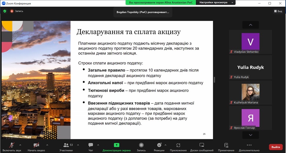The width and height of the screenshot is (286, 153).
Task: Click bold text Тютюнові вироби
Action: pyautogui.click(x=106, y=91)
